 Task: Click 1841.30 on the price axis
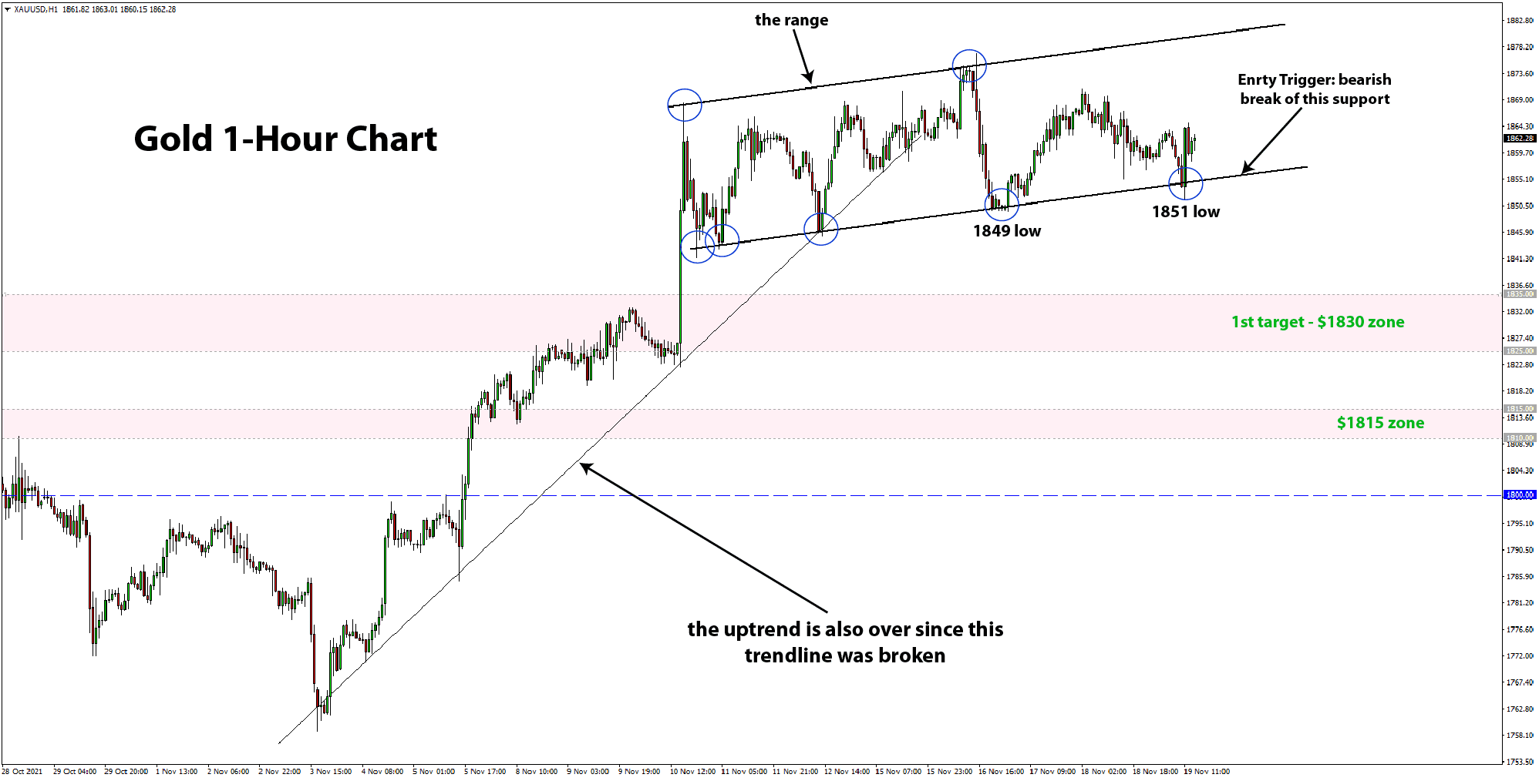(1520, 259)
